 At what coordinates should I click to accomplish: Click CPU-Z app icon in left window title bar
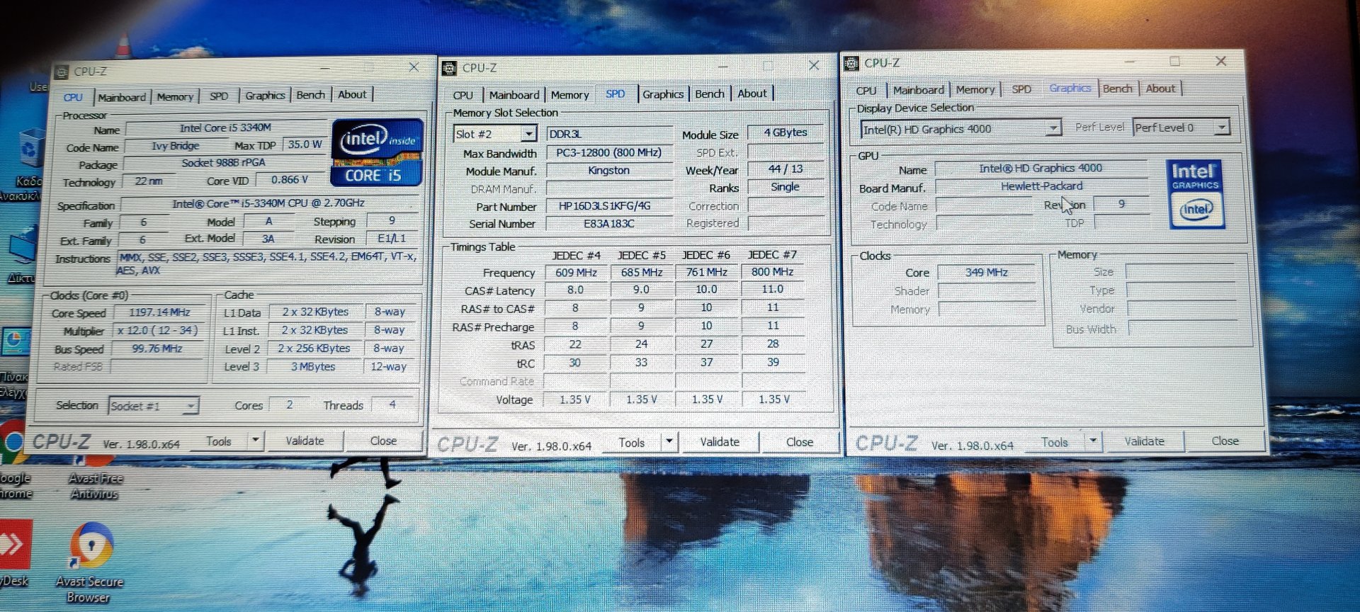point(62,72)
